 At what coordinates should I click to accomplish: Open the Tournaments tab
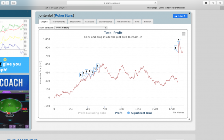tap(59, 21)
